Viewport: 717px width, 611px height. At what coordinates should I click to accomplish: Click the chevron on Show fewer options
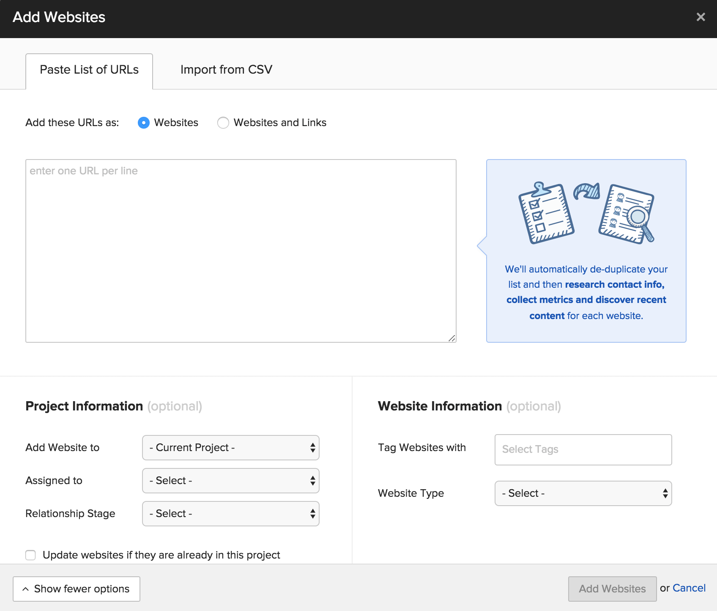coord(26,589)
